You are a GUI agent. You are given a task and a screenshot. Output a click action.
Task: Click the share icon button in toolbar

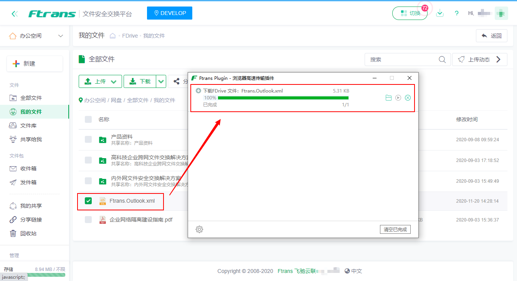pyautogui.click(x=177, y=81)
